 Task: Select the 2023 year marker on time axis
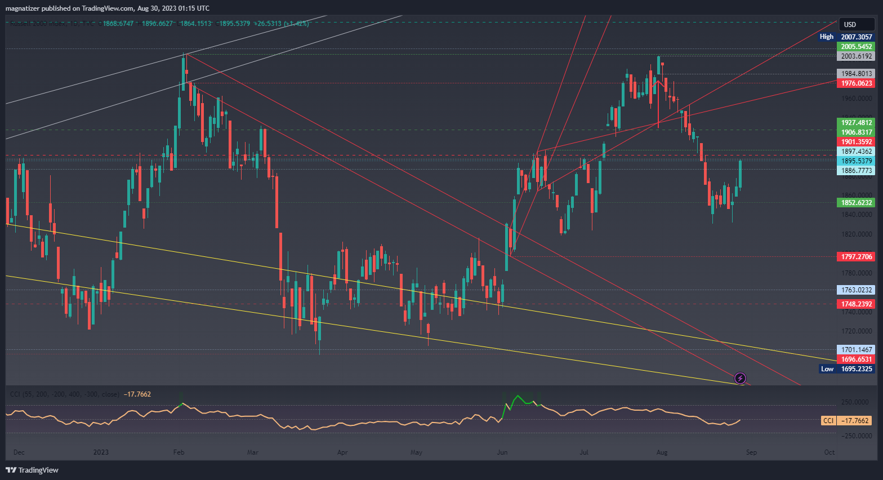tap(101, 452)
